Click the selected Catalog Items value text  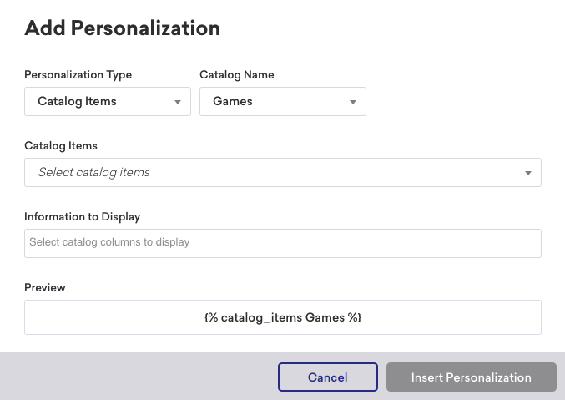[x=77, y=101]
